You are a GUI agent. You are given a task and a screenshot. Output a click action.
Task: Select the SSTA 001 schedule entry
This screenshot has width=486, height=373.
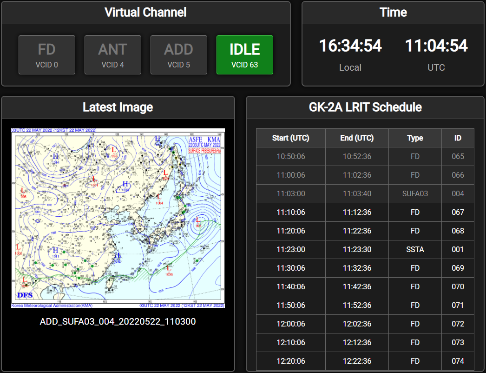point(366,249)
